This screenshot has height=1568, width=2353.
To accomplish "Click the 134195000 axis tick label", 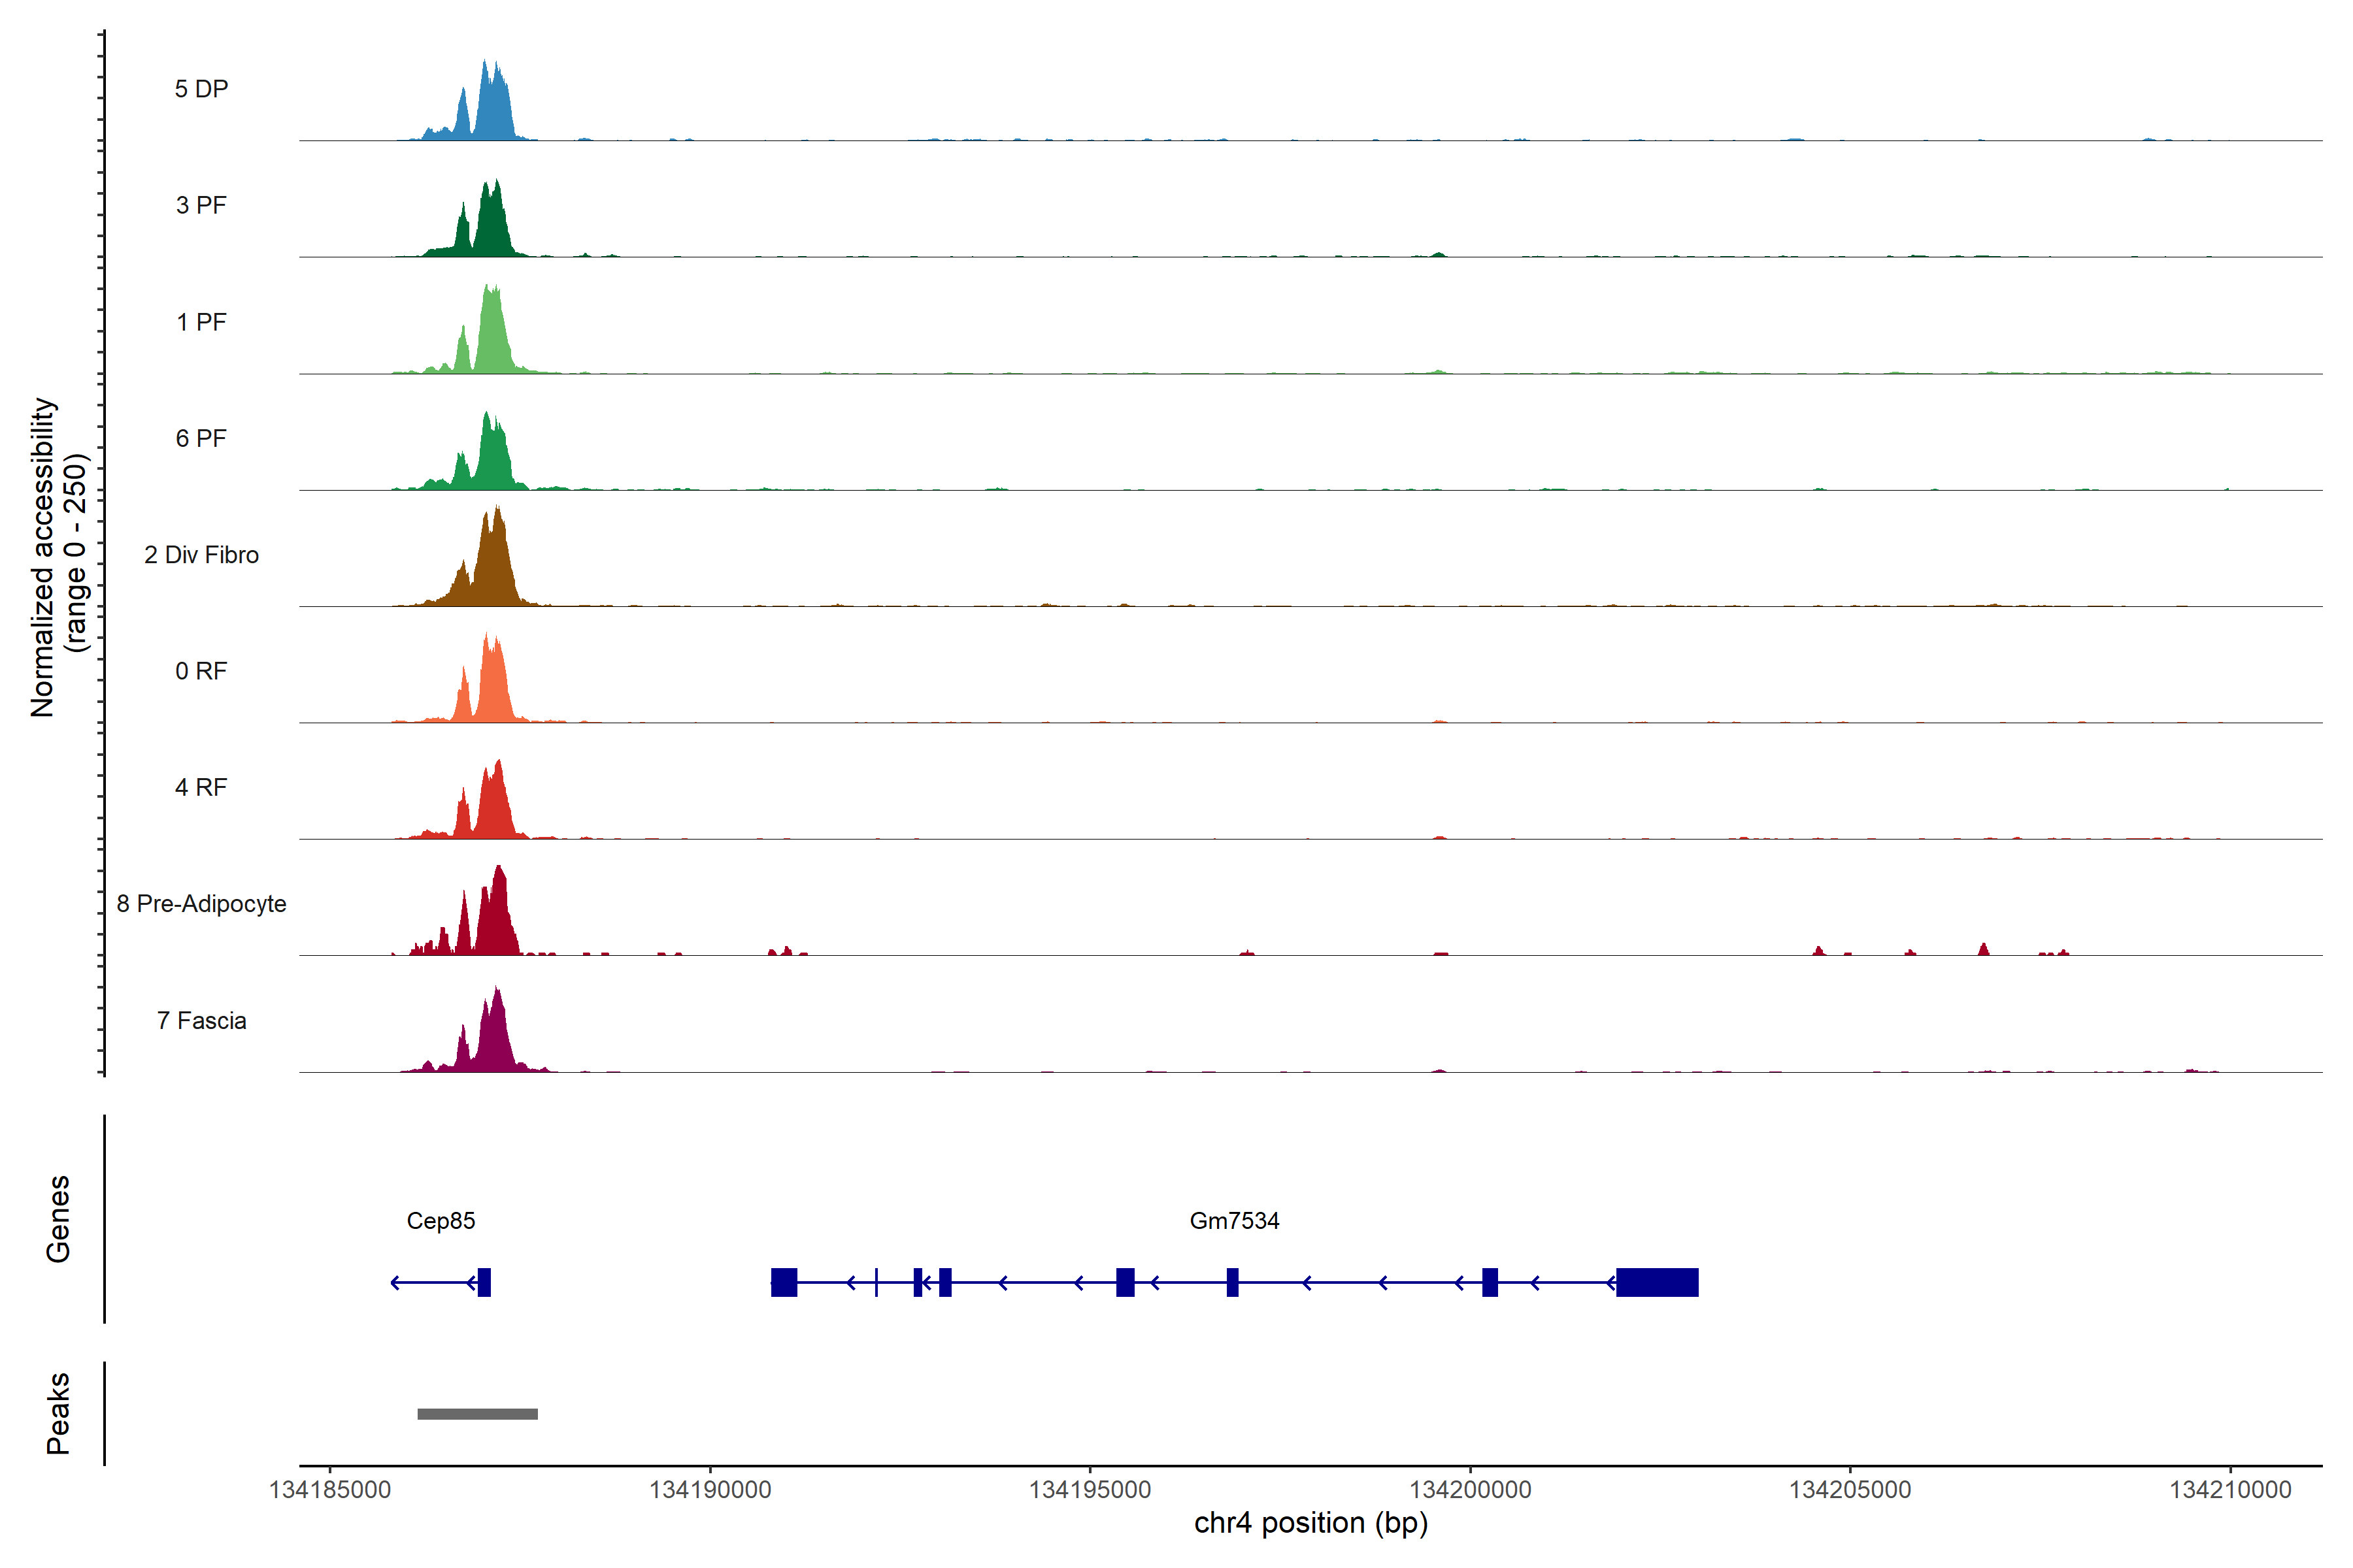I will tap(1090, 1490).
